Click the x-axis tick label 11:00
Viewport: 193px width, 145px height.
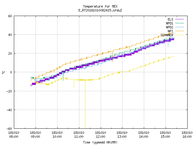point(79,137)
